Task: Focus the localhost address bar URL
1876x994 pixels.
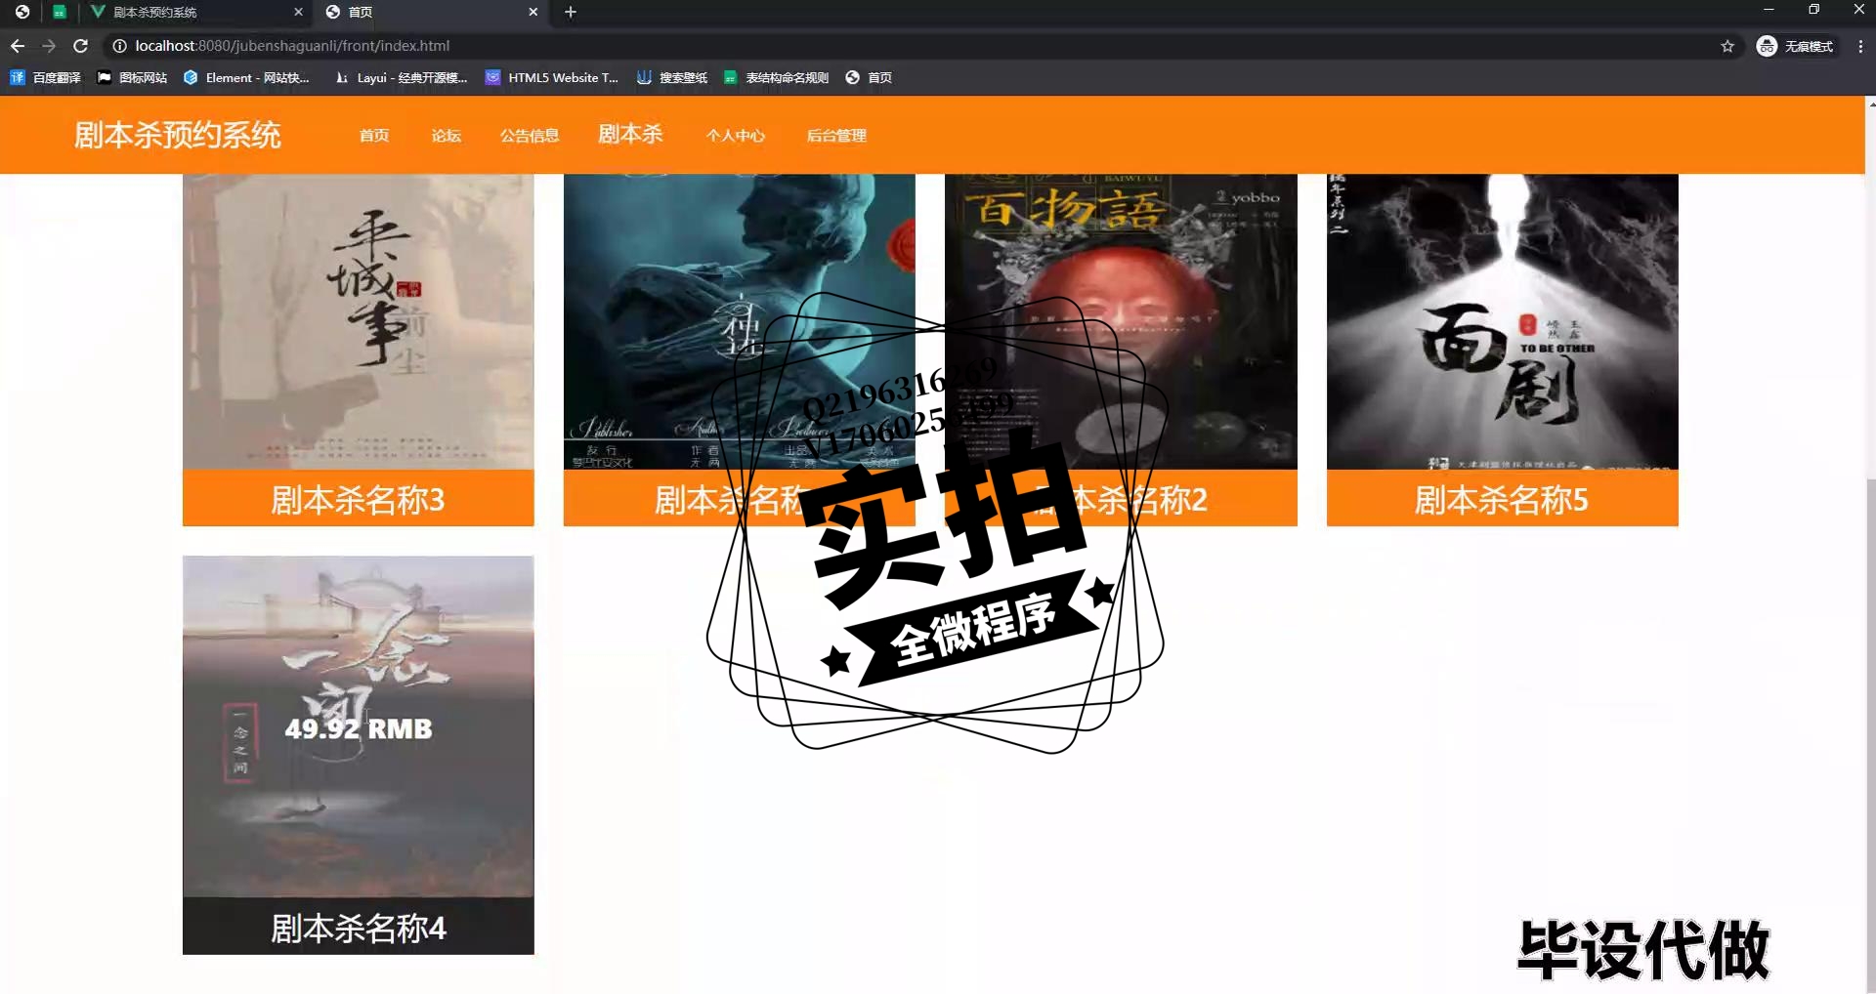Action: (x=292, y=46)
